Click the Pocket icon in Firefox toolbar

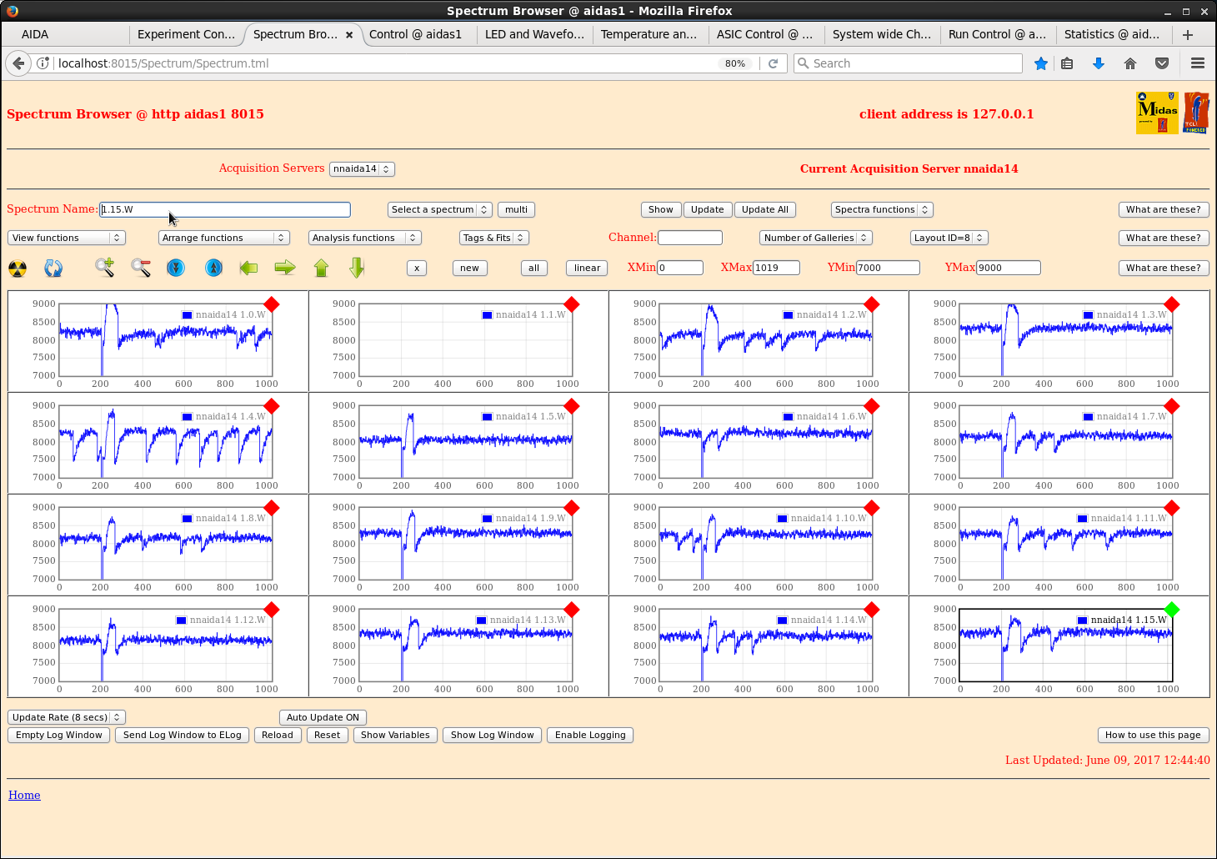(1162, 63)
